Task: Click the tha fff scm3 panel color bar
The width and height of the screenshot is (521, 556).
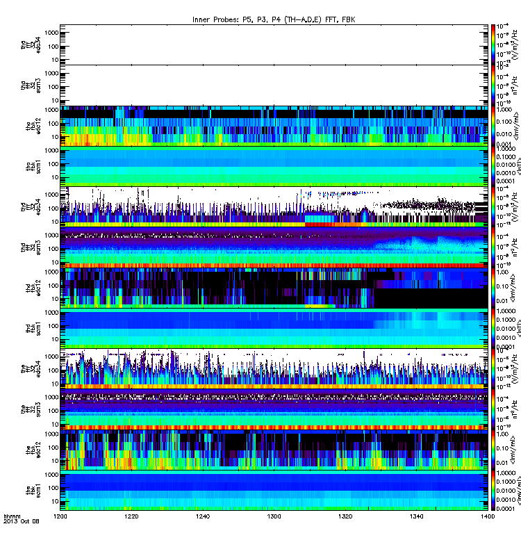Action: point(493,85)
